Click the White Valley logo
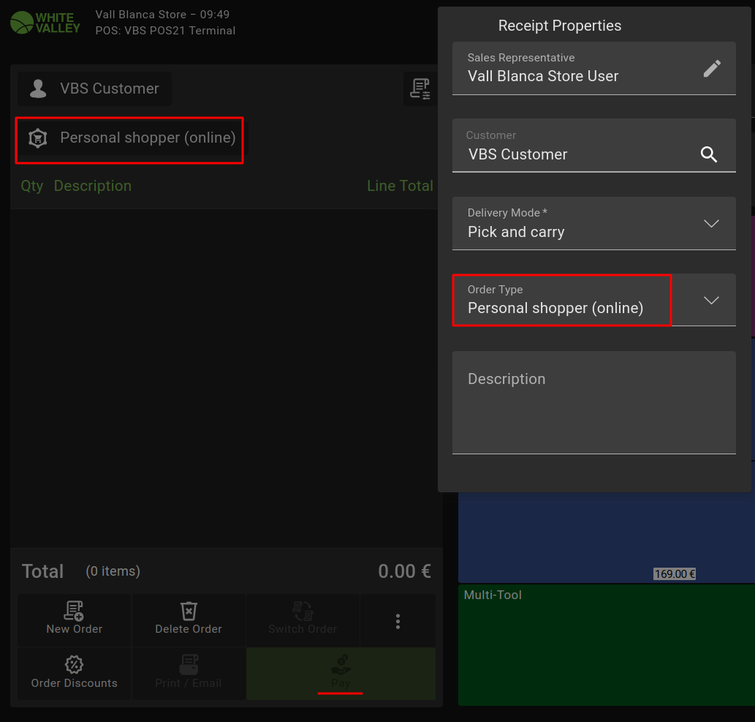The image size is (755, 722). coord(45,23)
